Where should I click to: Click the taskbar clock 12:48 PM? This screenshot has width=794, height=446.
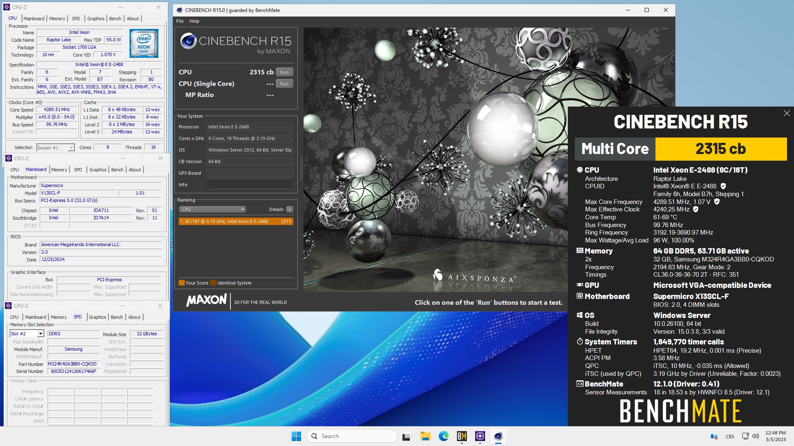pos(775,433)
